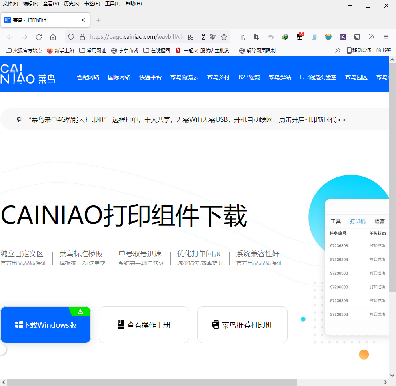Open the 文件(F) menu
This screenshot has width=396, height=386.
point(10,4)
